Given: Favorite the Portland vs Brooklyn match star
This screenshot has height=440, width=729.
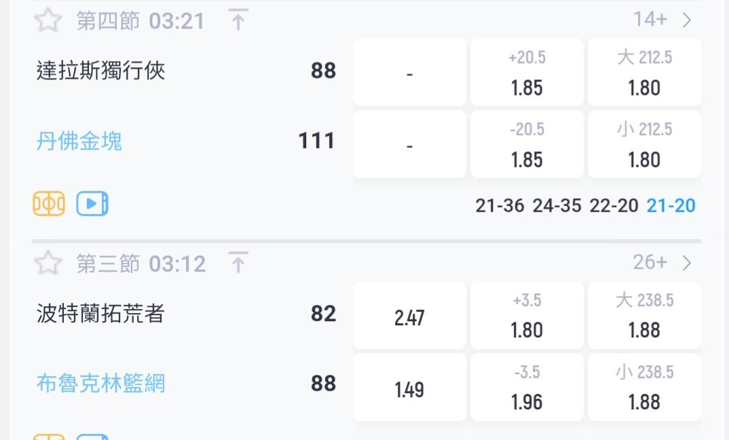Looking at the screenshot, I should 48,263.
